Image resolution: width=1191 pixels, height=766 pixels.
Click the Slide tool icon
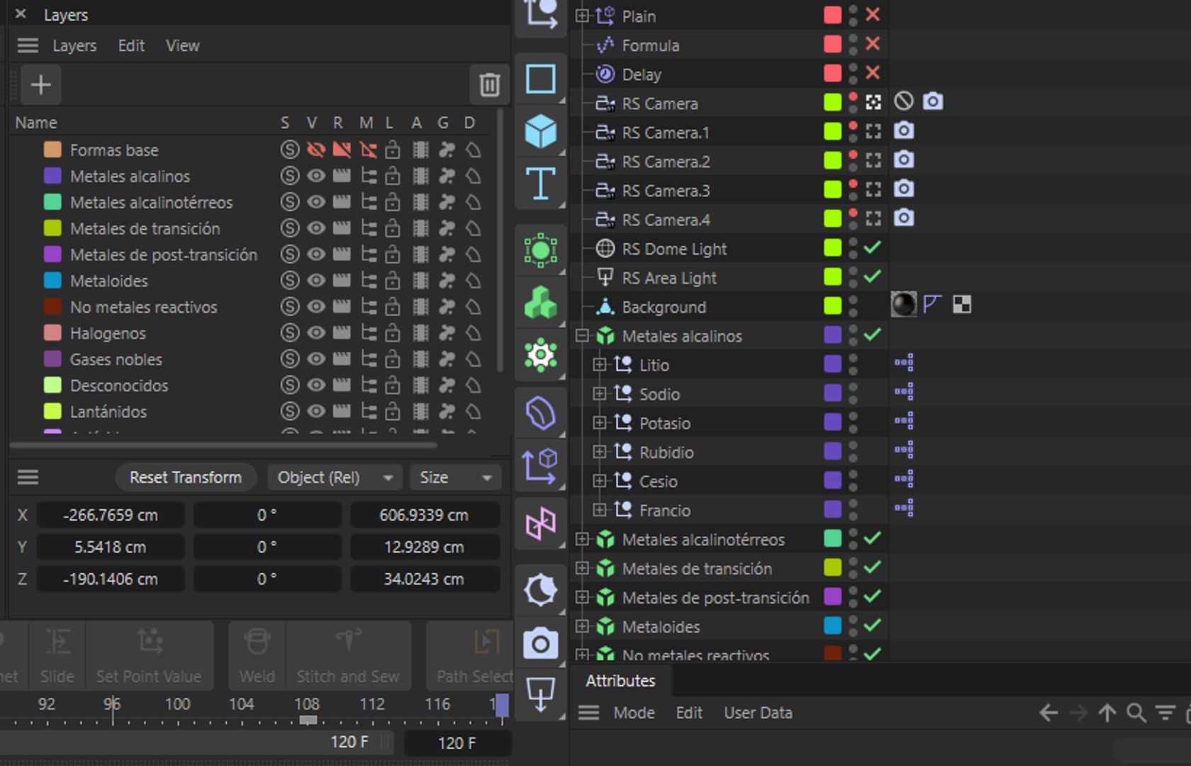tap(57, 655)
